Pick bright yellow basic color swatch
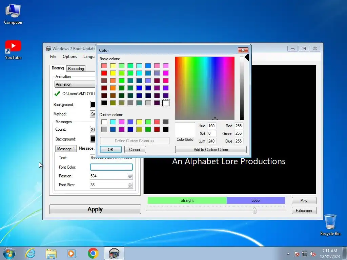This screenshot has height=260, width=347. click(x=113, y=73)
